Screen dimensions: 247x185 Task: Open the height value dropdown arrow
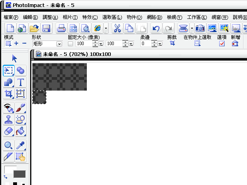[x=131, y=44]
